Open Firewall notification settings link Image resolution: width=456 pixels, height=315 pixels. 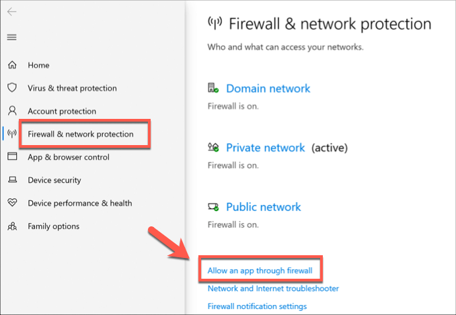pos(257,306)
